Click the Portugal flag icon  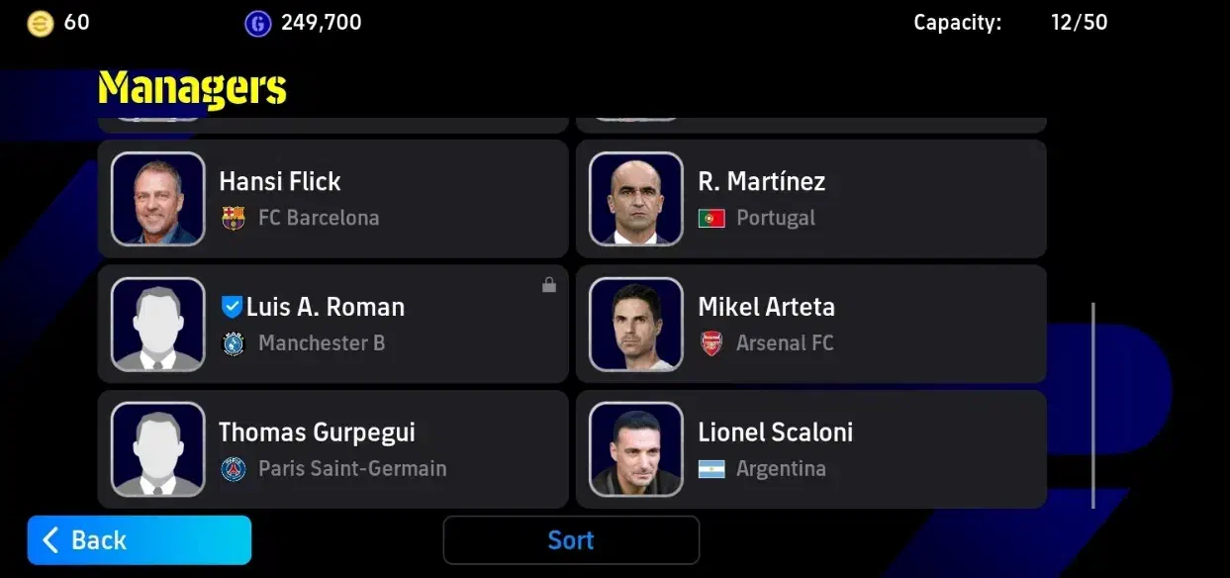[711, 218]
